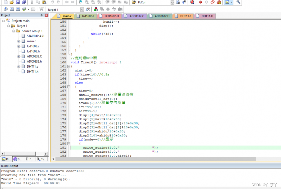Insert breakpoint with the red dot icon
Image resolution: width=281 pixels, height=189 pixels.
[200, 2]
